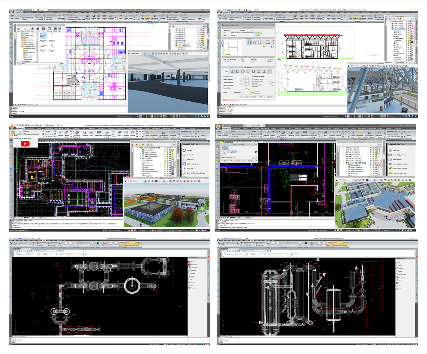
Task: Click Modular axes tool in middle-left window
Action: click(173, 135)
